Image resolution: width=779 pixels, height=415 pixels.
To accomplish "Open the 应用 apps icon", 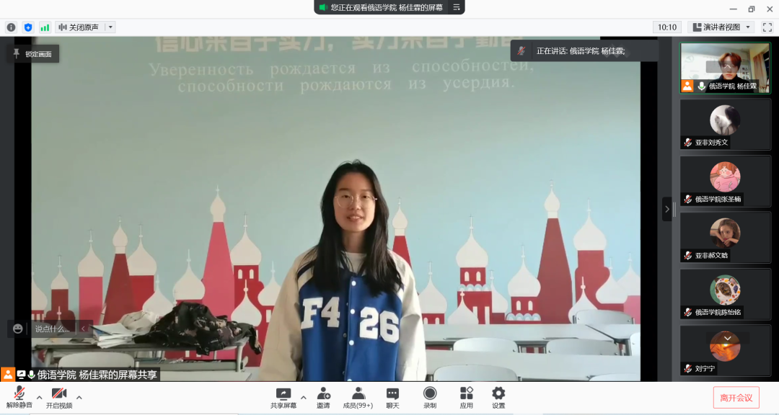I will tap(467, 397).
